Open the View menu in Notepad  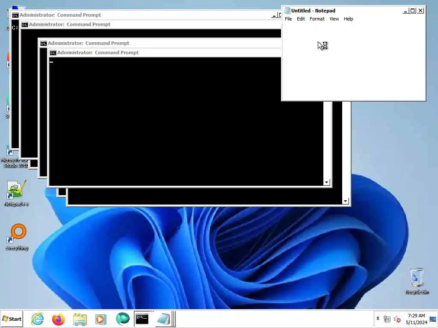(x=334, y=19)
